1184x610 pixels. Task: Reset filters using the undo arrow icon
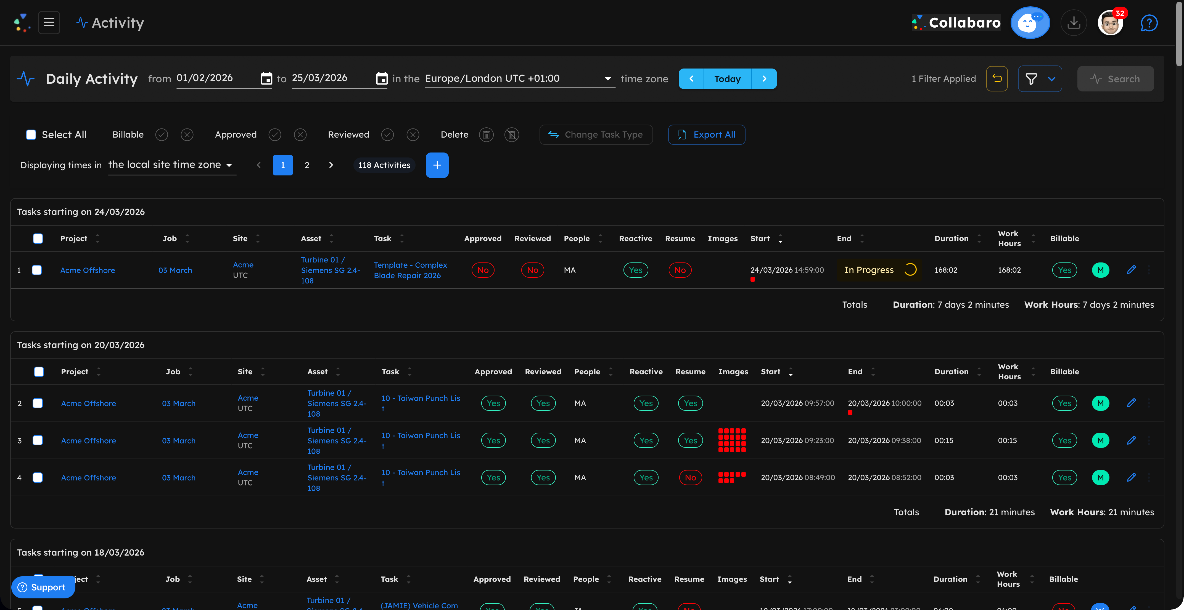point(997,78)
